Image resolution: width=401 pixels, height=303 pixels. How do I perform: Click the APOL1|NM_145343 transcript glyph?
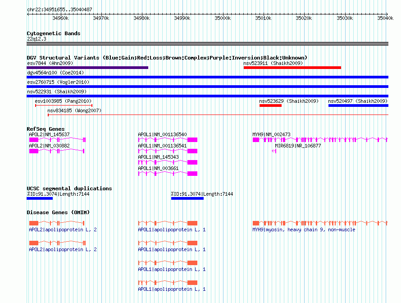[168, 162]
